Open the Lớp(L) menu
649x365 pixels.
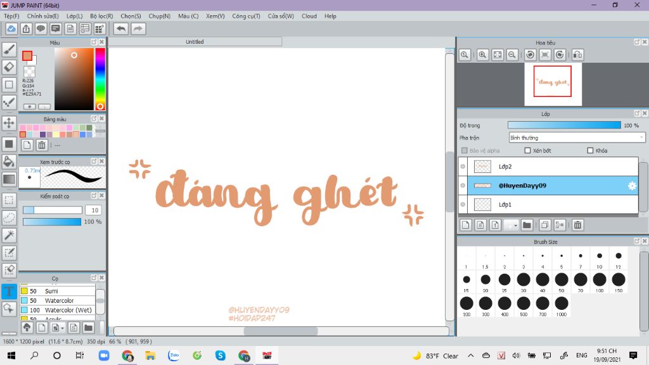pos(75,16)
